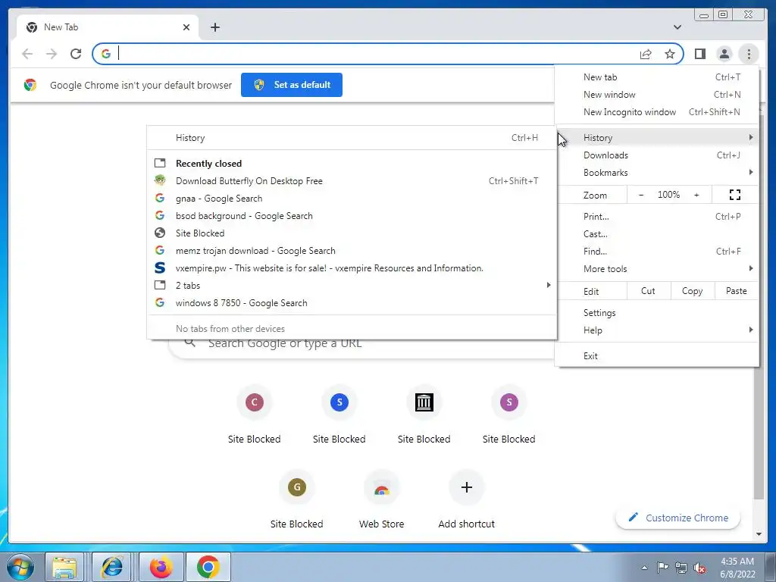Click Copy in the Edit row
Viewport: 776px width, 582px height.
(693, 291)
